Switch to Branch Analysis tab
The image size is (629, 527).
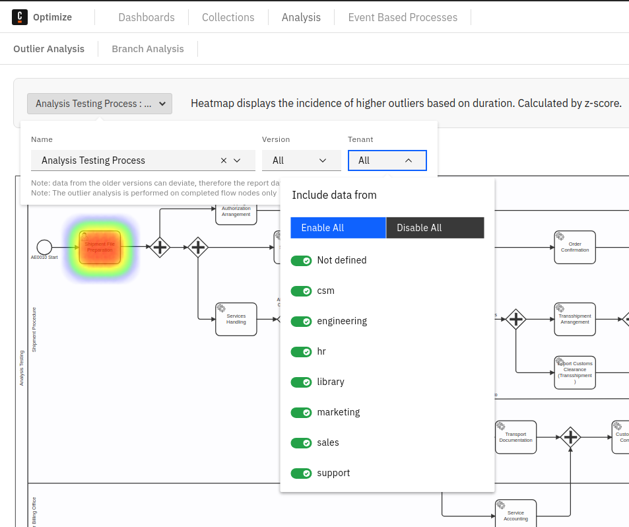[x=148, y=49]
